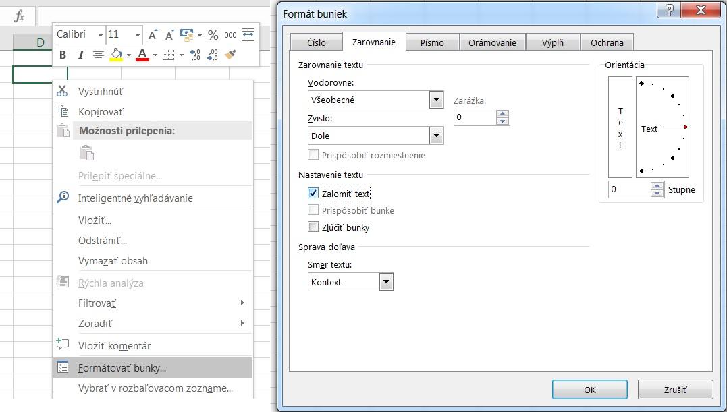Apply italic formatting from mini toolbar
Image resolution: width=727 pixels, height=412 pixels.
[80, 55]
